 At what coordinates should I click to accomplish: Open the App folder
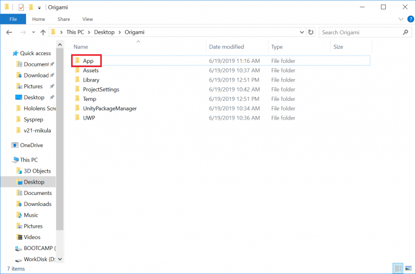pos(88,61)
